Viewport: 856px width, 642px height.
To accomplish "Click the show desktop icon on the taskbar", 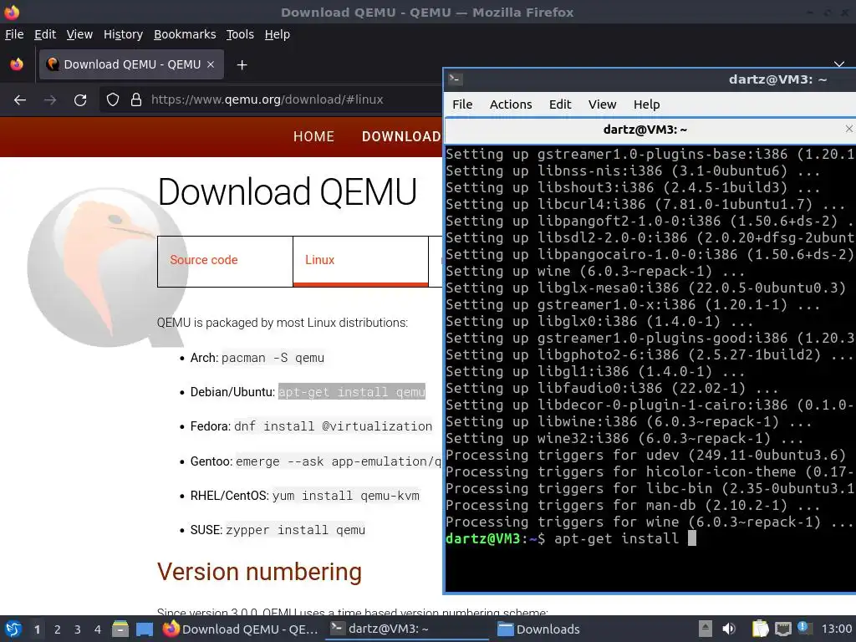I will point(144,629).
